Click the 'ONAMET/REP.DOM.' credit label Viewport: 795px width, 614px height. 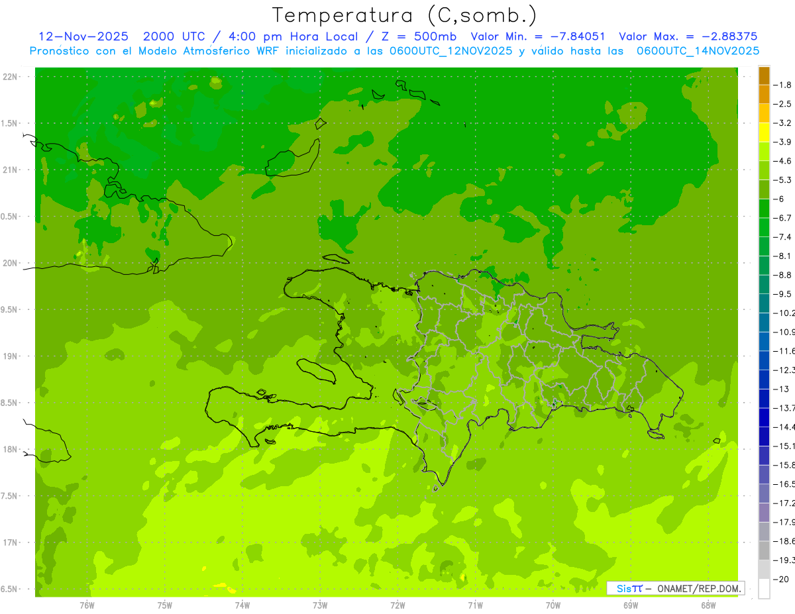tap(698, 588)
